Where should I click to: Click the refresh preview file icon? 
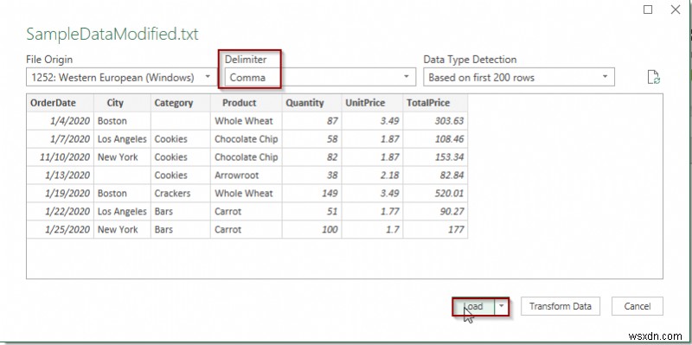pos(653,77)
